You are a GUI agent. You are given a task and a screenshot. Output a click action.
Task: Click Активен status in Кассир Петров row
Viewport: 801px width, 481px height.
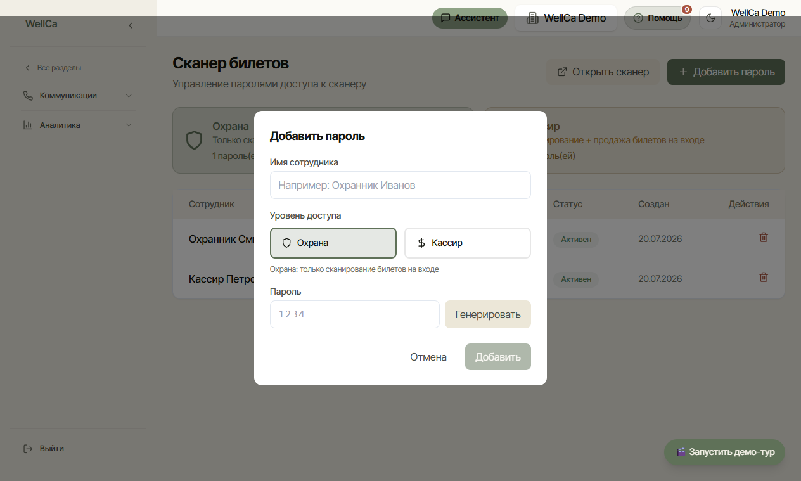(x=576, y=279)
